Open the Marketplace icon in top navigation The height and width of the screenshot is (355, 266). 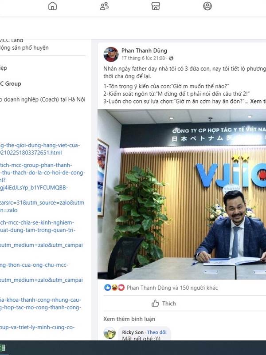click(x=156, y=6)
